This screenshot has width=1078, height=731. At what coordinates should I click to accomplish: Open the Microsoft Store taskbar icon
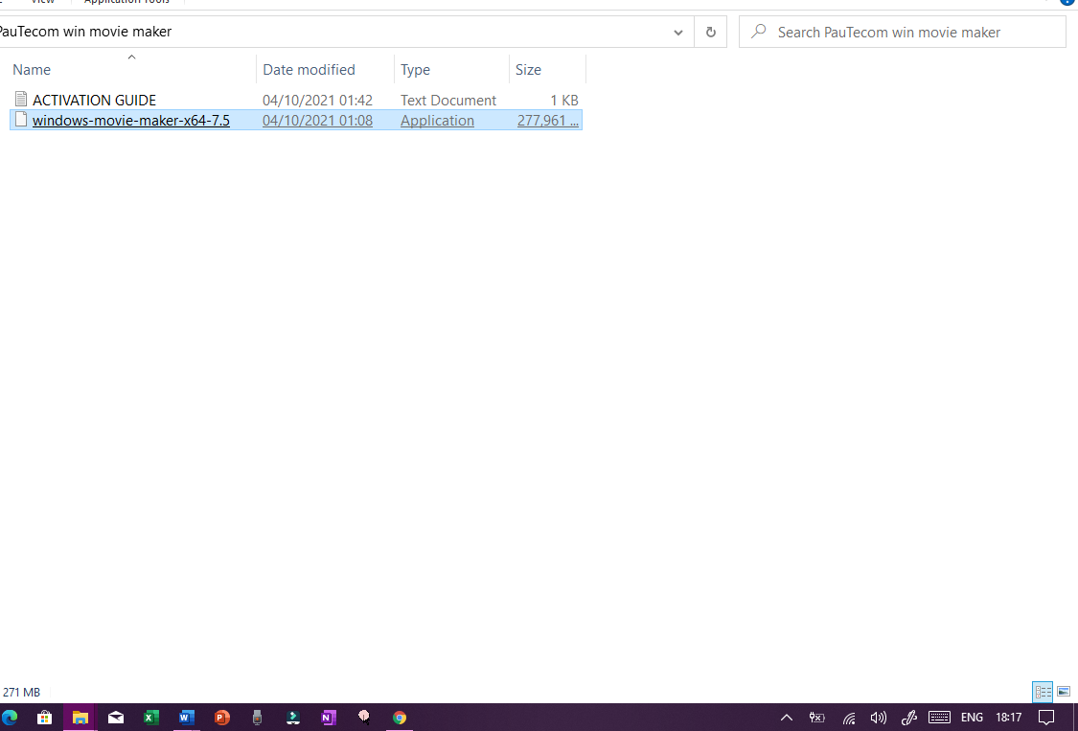point(44,718)
